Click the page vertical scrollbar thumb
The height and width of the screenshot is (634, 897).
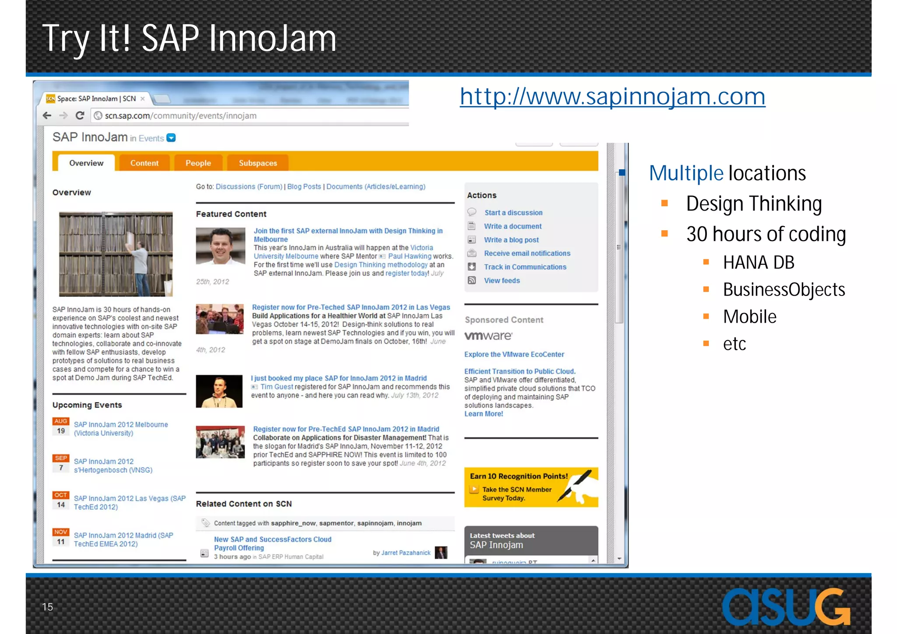coord(619,247)
